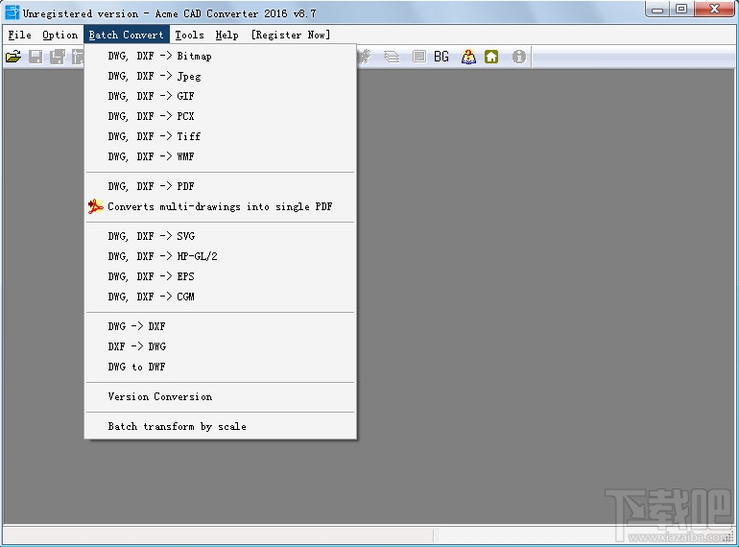Screen dimensions: 739x547
Task: Click the Save As double-disk icon
Action: click(x=58, y=57)
